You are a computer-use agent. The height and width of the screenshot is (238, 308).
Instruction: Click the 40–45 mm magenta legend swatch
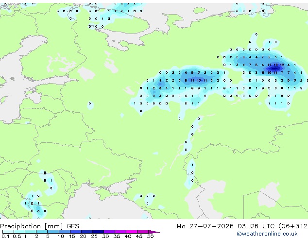click(132, 232)
